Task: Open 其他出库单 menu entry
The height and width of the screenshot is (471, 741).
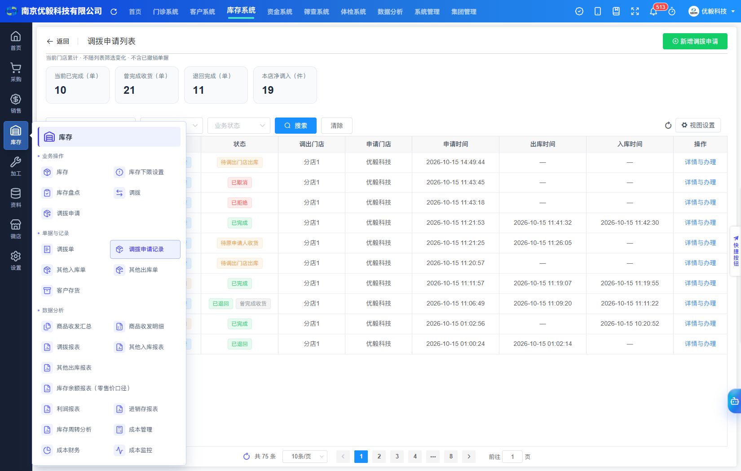Action: coord(146,270)
